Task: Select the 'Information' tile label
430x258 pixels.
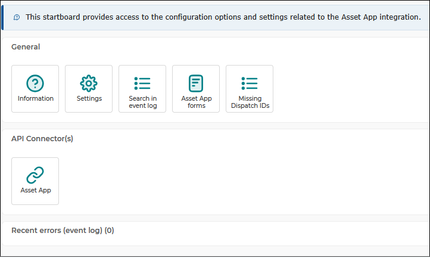Action: [36, 98]
